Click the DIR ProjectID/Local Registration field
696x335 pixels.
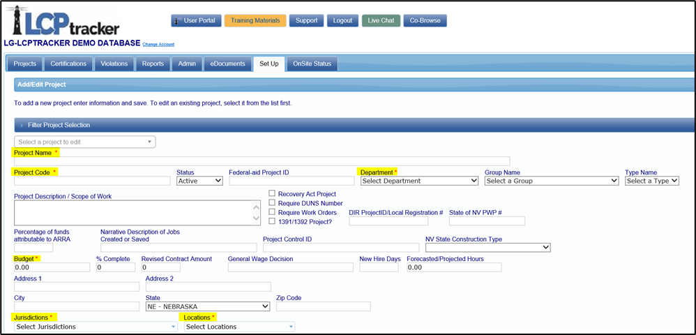coord(389,221)
